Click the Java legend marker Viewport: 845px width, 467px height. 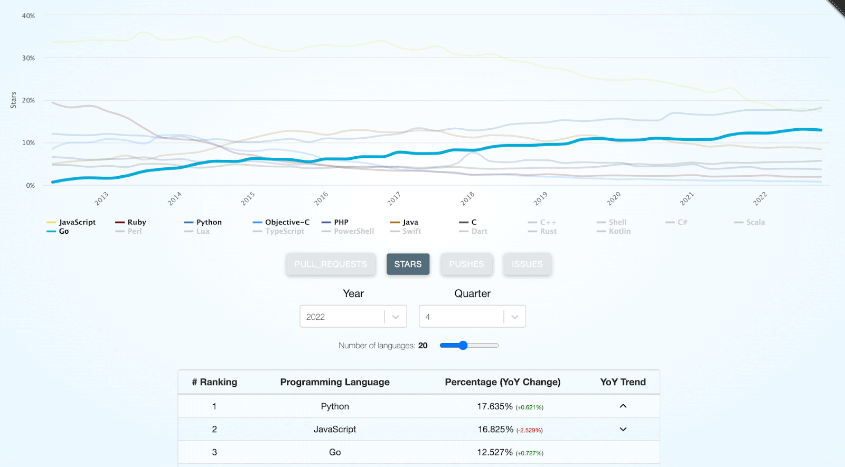tap(395, 222)
